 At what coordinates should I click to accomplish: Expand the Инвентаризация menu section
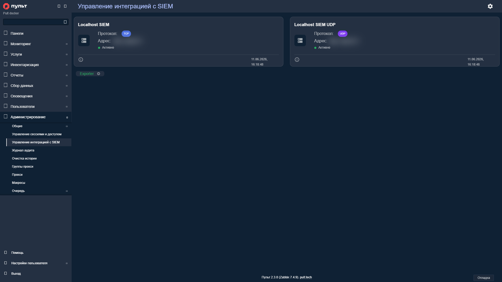coord(36,65)
